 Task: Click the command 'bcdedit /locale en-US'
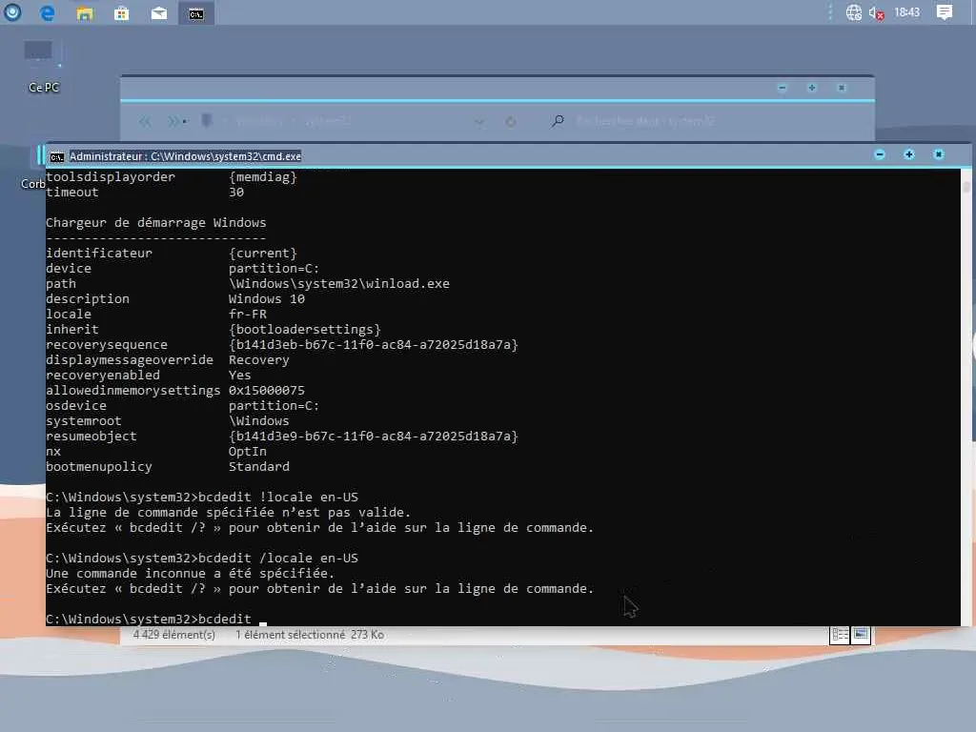click(278, 559)
